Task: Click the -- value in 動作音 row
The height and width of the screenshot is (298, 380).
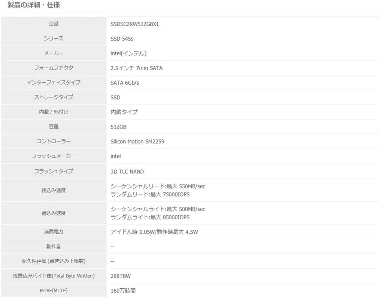Action: (112, 247)
